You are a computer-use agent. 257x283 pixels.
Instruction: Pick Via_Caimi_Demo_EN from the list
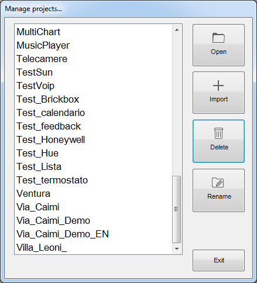point(94,234)
